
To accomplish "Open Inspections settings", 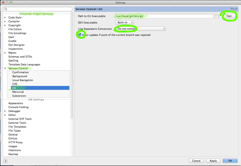I will click(16, 49).
